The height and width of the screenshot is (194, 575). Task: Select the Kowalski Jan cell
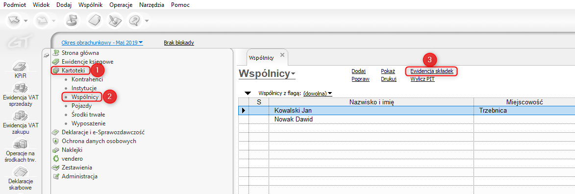(371, 110)
